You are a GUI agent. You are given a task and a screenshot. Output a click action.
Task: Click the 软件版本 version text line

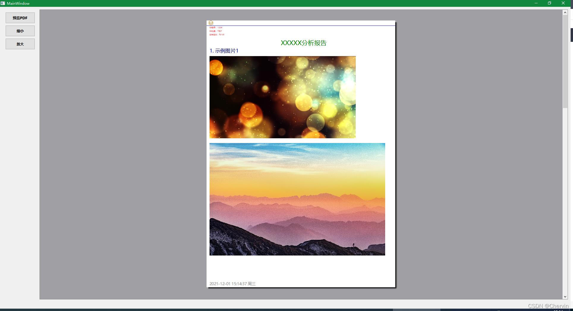[217, 34]
